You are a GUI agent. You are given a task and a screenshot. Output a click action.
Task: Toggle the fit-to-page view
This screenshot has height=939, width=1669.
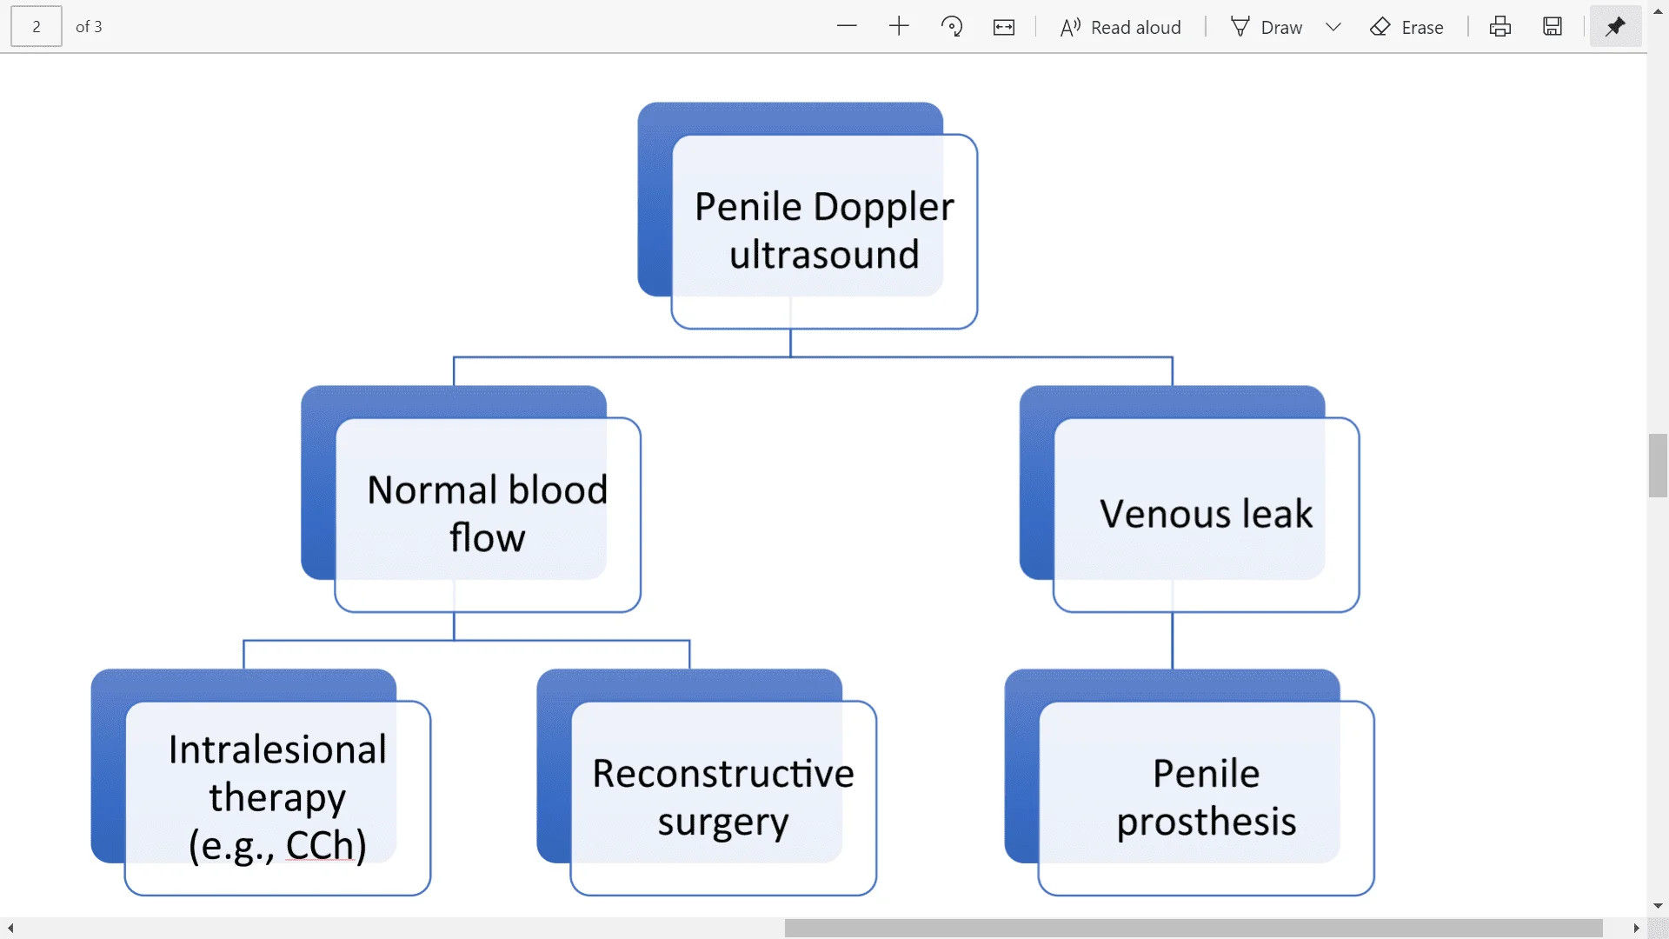coord(1003,25)
